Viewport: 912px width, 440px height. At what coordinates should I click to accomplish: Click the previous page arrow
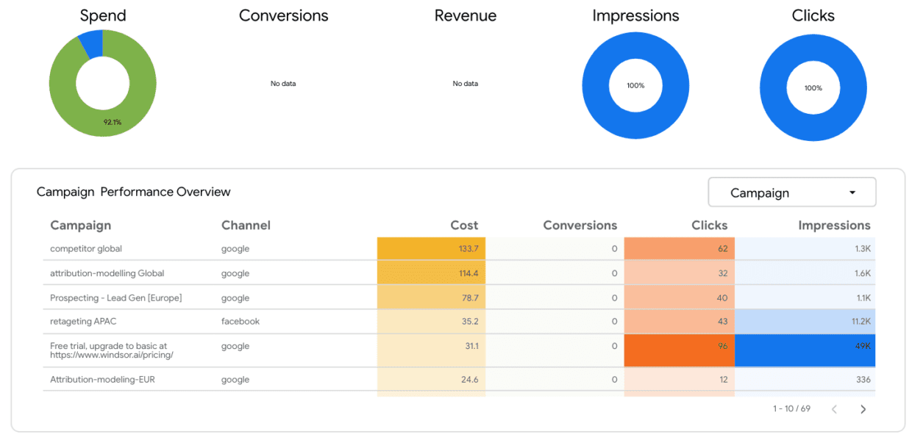coord(834,408)
